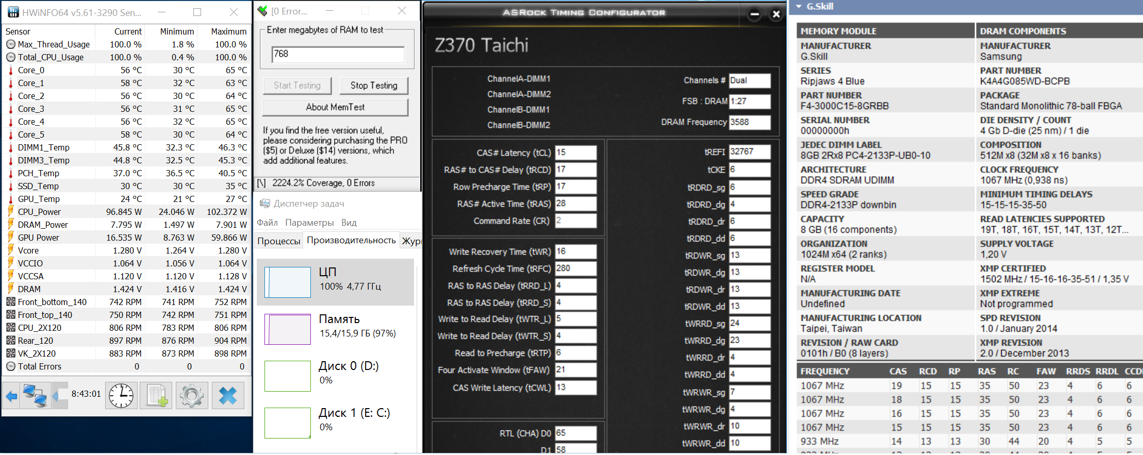This screenshot has width=1143, height=455.
Task: Start logging with the sheet-plus icon
Action: tap(157, 396)
